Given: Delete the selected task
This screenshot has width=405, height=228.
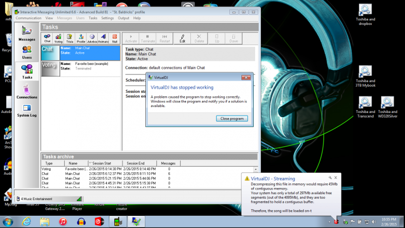Looking at the screenshot, I should 199,39.
